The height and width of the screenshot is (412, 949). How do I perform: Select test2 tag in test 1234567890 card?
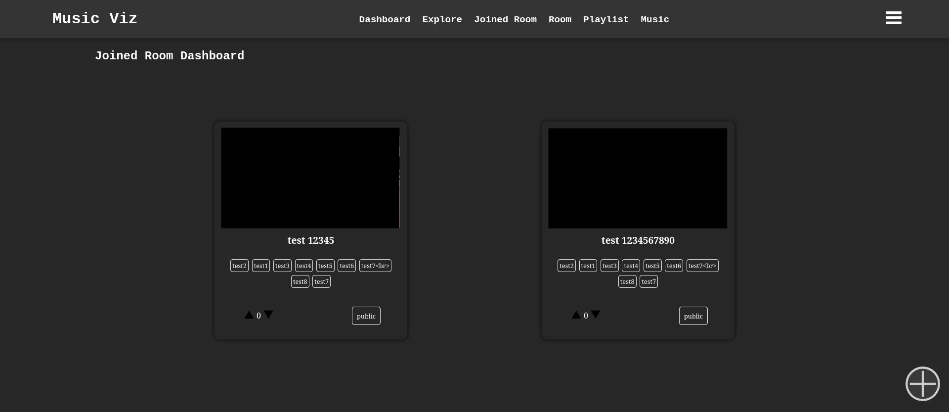click(566, 266)
